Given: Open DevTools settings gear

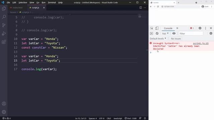Looking at the screenshot, I should click(200, 28).
